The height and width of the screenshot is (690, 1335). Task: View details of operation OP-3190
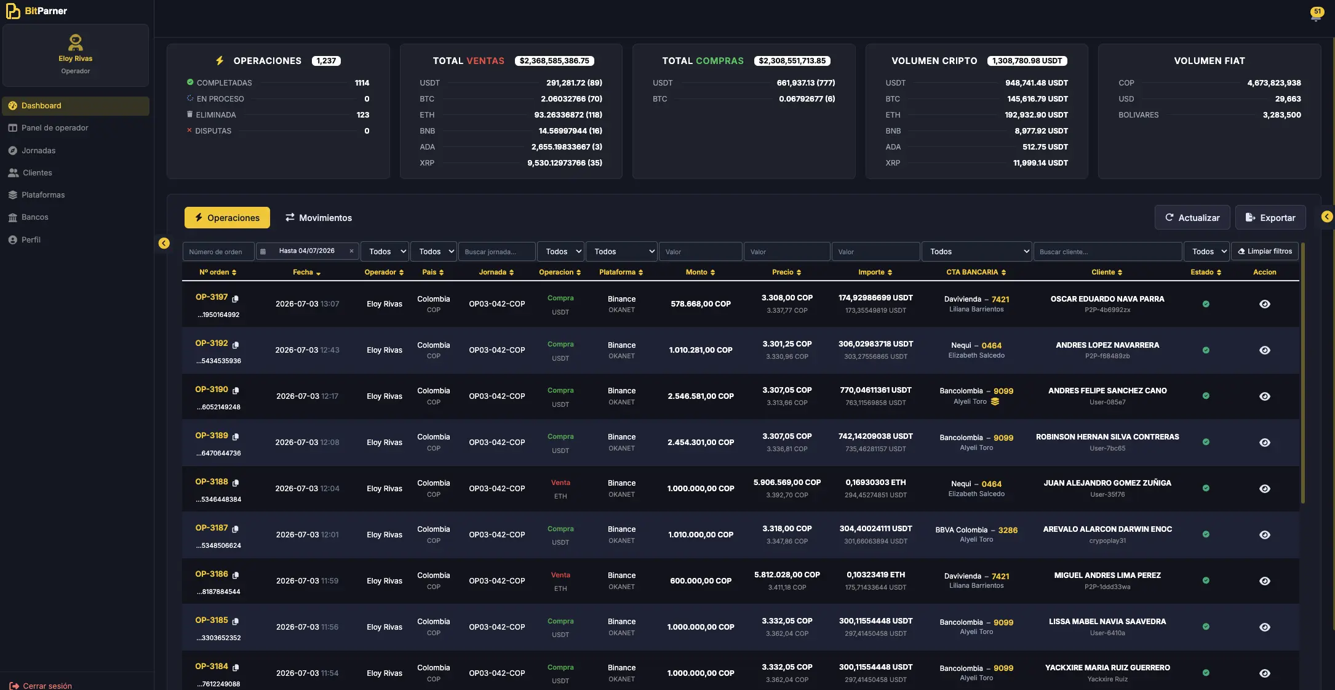(1265, 396)
